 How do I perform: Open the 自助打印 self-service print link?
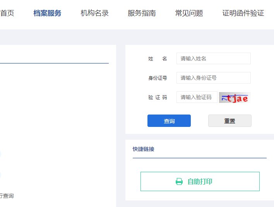(x=200, y=181)
